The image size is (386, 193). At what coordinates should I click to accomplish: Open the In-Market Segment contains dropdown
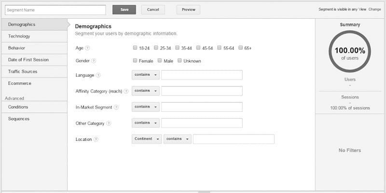(146, 107)
